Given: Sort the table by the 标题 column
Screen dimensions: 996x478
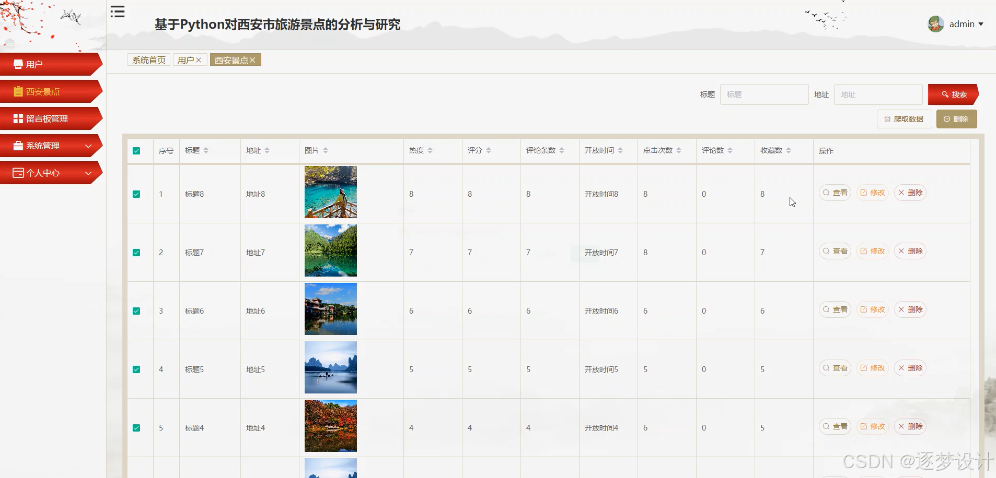Looking at the screenshot, I should pos(206,150).
